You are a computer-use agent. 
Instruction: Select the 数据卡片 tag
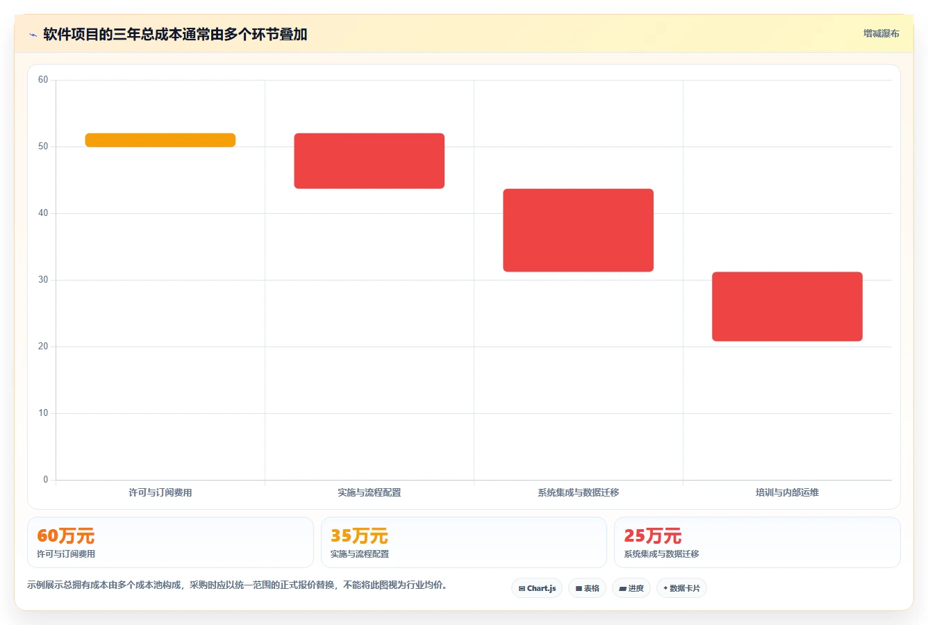pyautogui.click(x=681, y=588)
